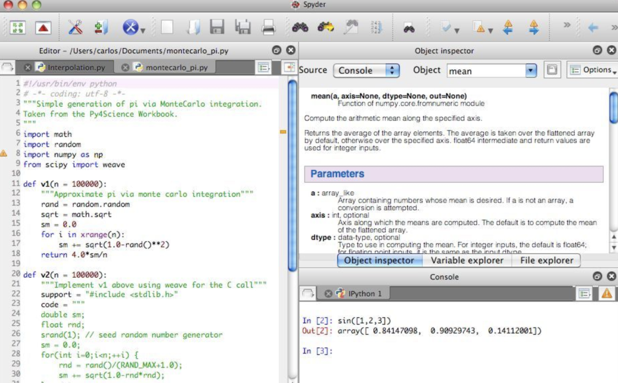
Task: Print the file with printer icon
Action: [x=268, y=27]
